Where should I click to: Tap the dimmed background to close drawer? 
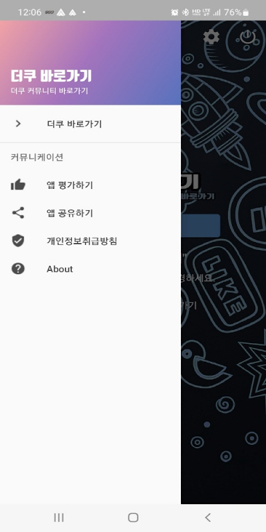(223, 407)
